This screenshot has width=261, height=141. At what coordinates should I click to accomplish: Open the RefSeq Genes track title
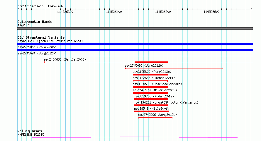[30, 131]
